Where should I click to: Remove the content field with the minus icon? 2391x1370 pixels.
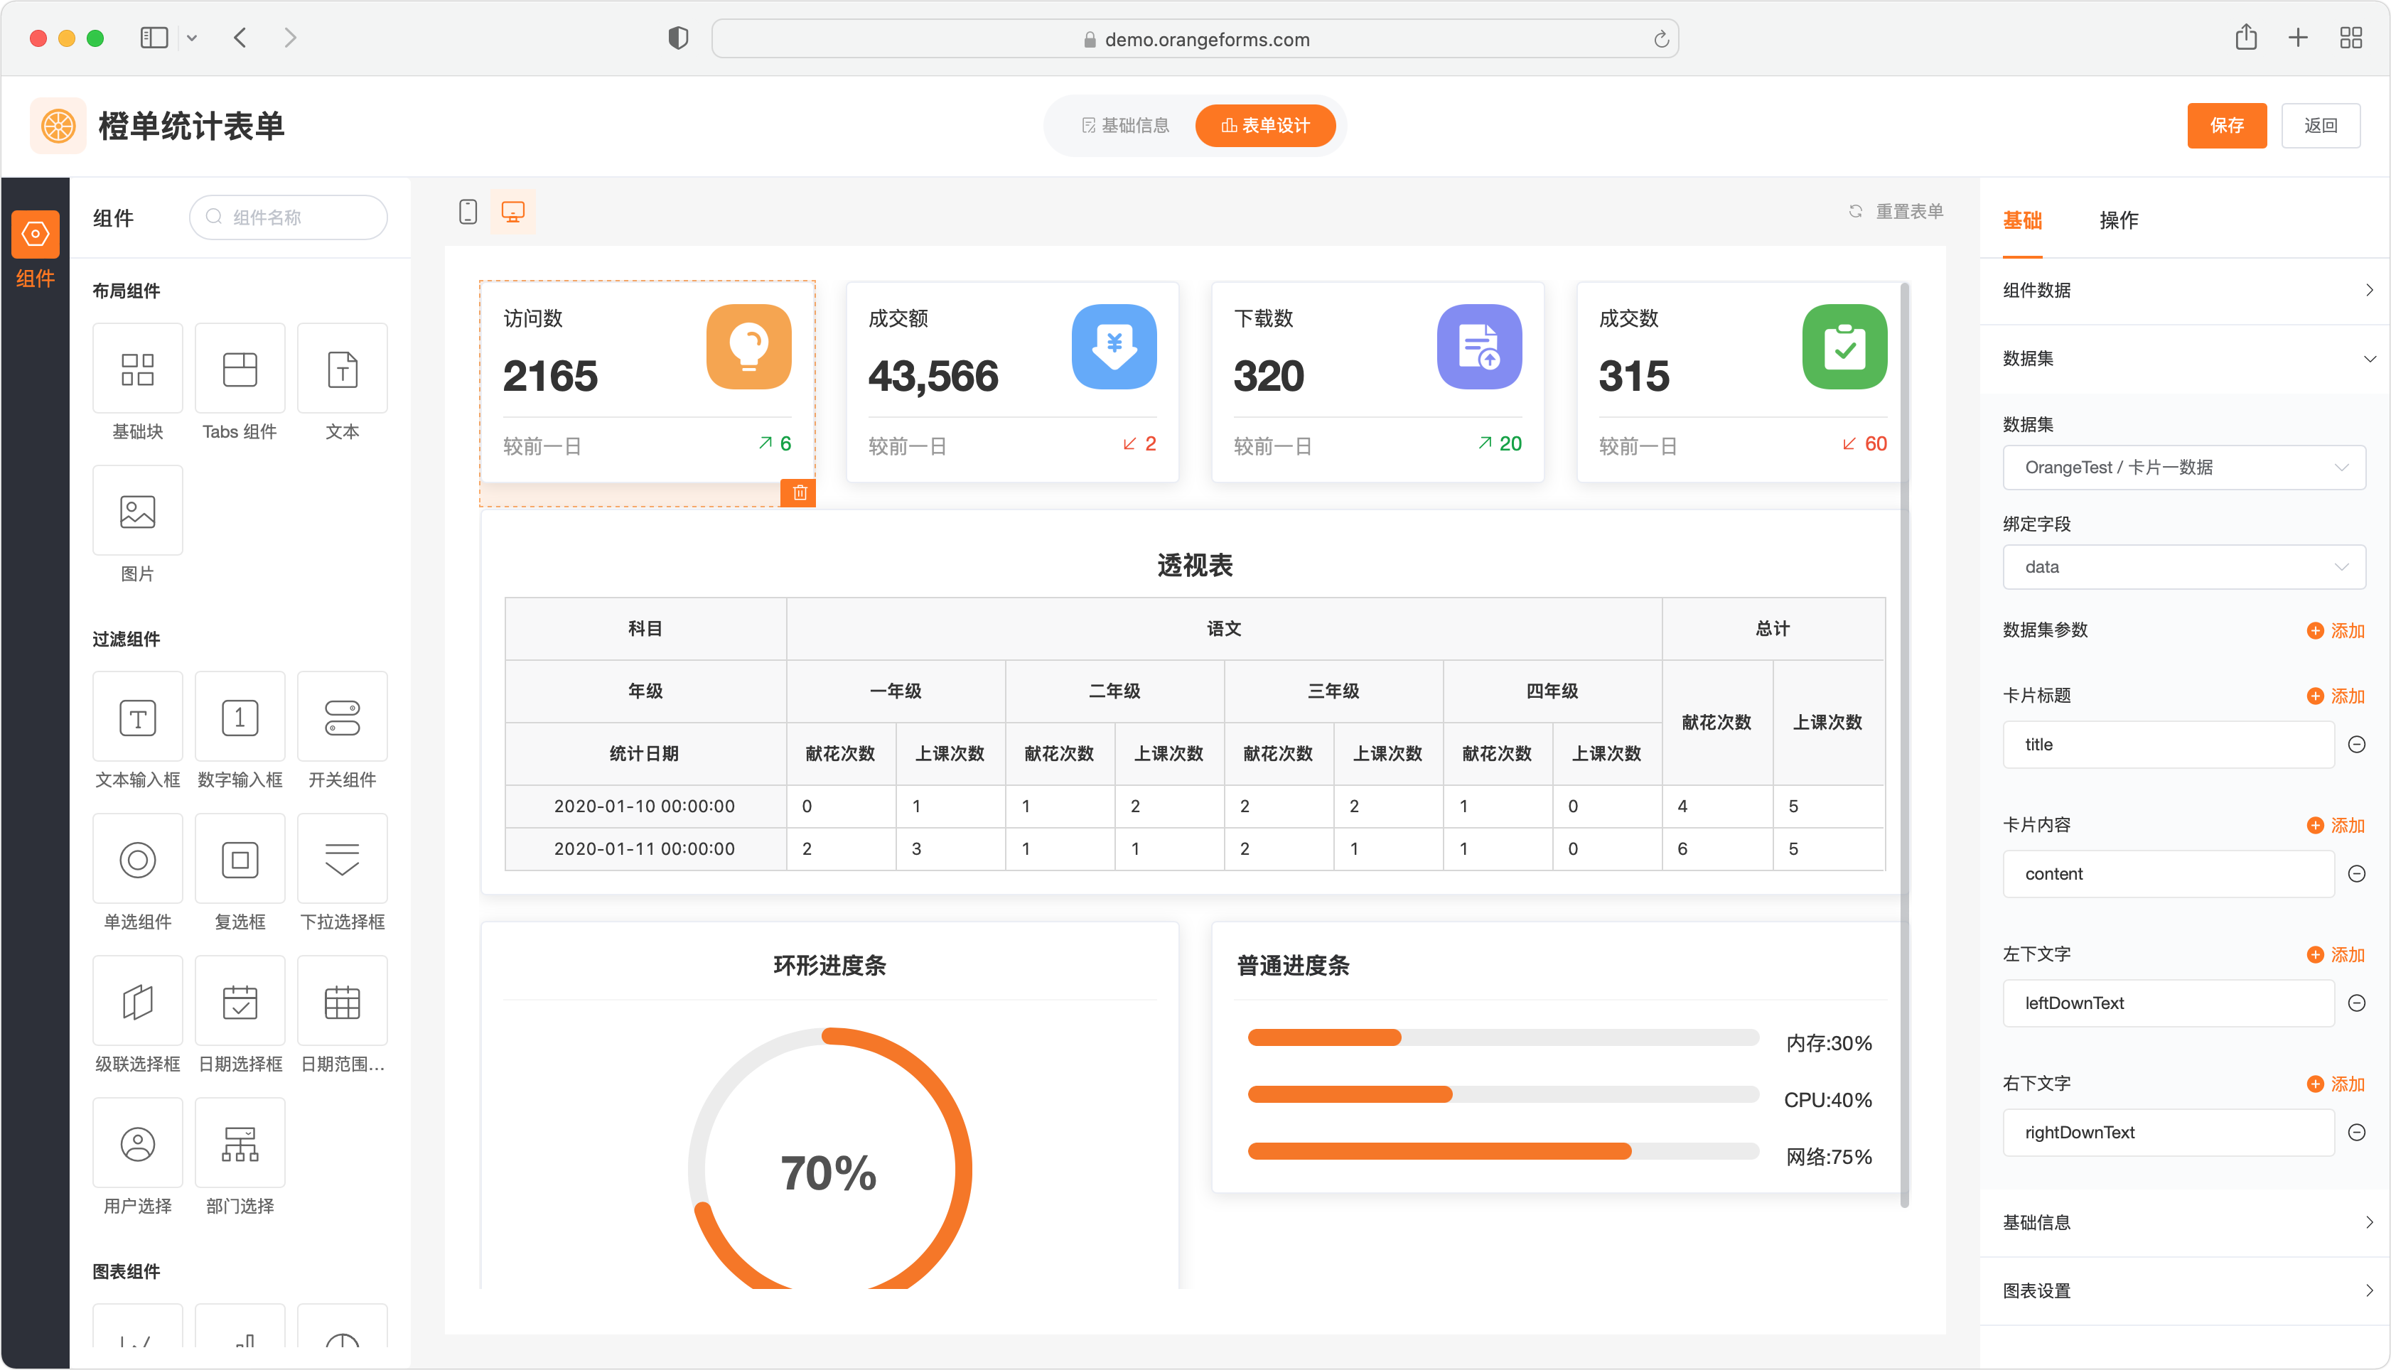tap(2356, 874)
